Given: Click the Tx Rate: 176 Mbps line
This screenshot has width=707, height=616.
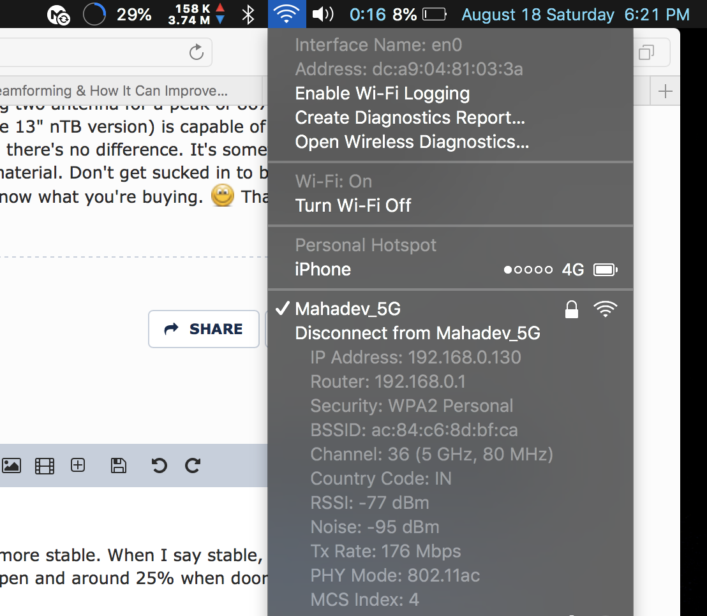Looking at the screenshot, I should (x=385, y=551).
